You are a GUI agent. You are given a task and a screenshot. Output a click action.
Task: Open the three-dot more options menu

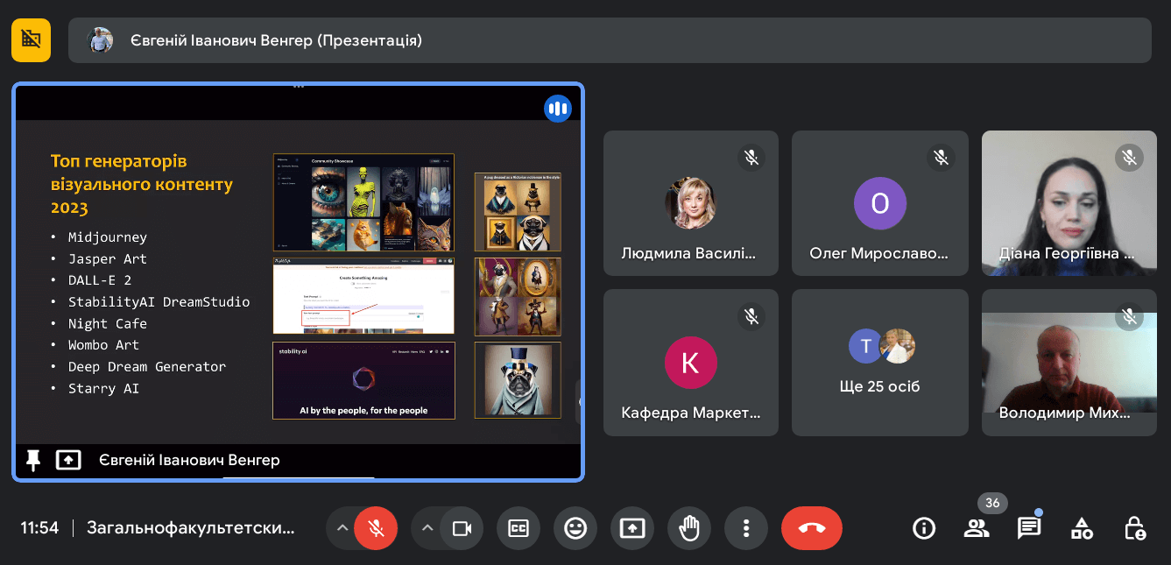point(746,528)
